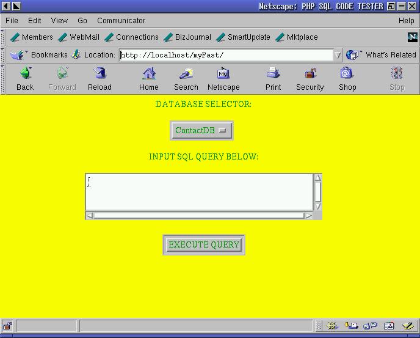Click the horizontal scrollbar of query box
This screenshot has width=420, height=338.
(199, 215)
